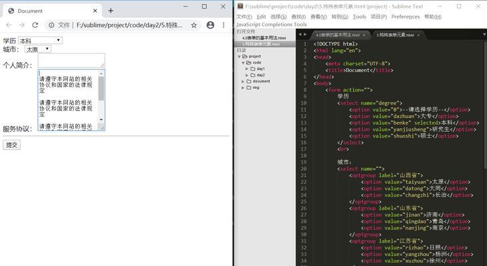Click the 个人简介 text area
This screenshot has width=487, height=266.
[71, 61]
